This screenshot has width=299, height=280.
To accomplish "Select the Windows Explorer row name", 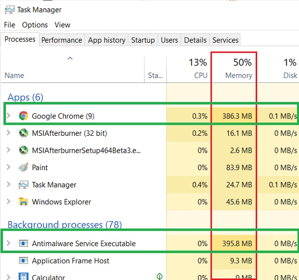I will (61, 202).
